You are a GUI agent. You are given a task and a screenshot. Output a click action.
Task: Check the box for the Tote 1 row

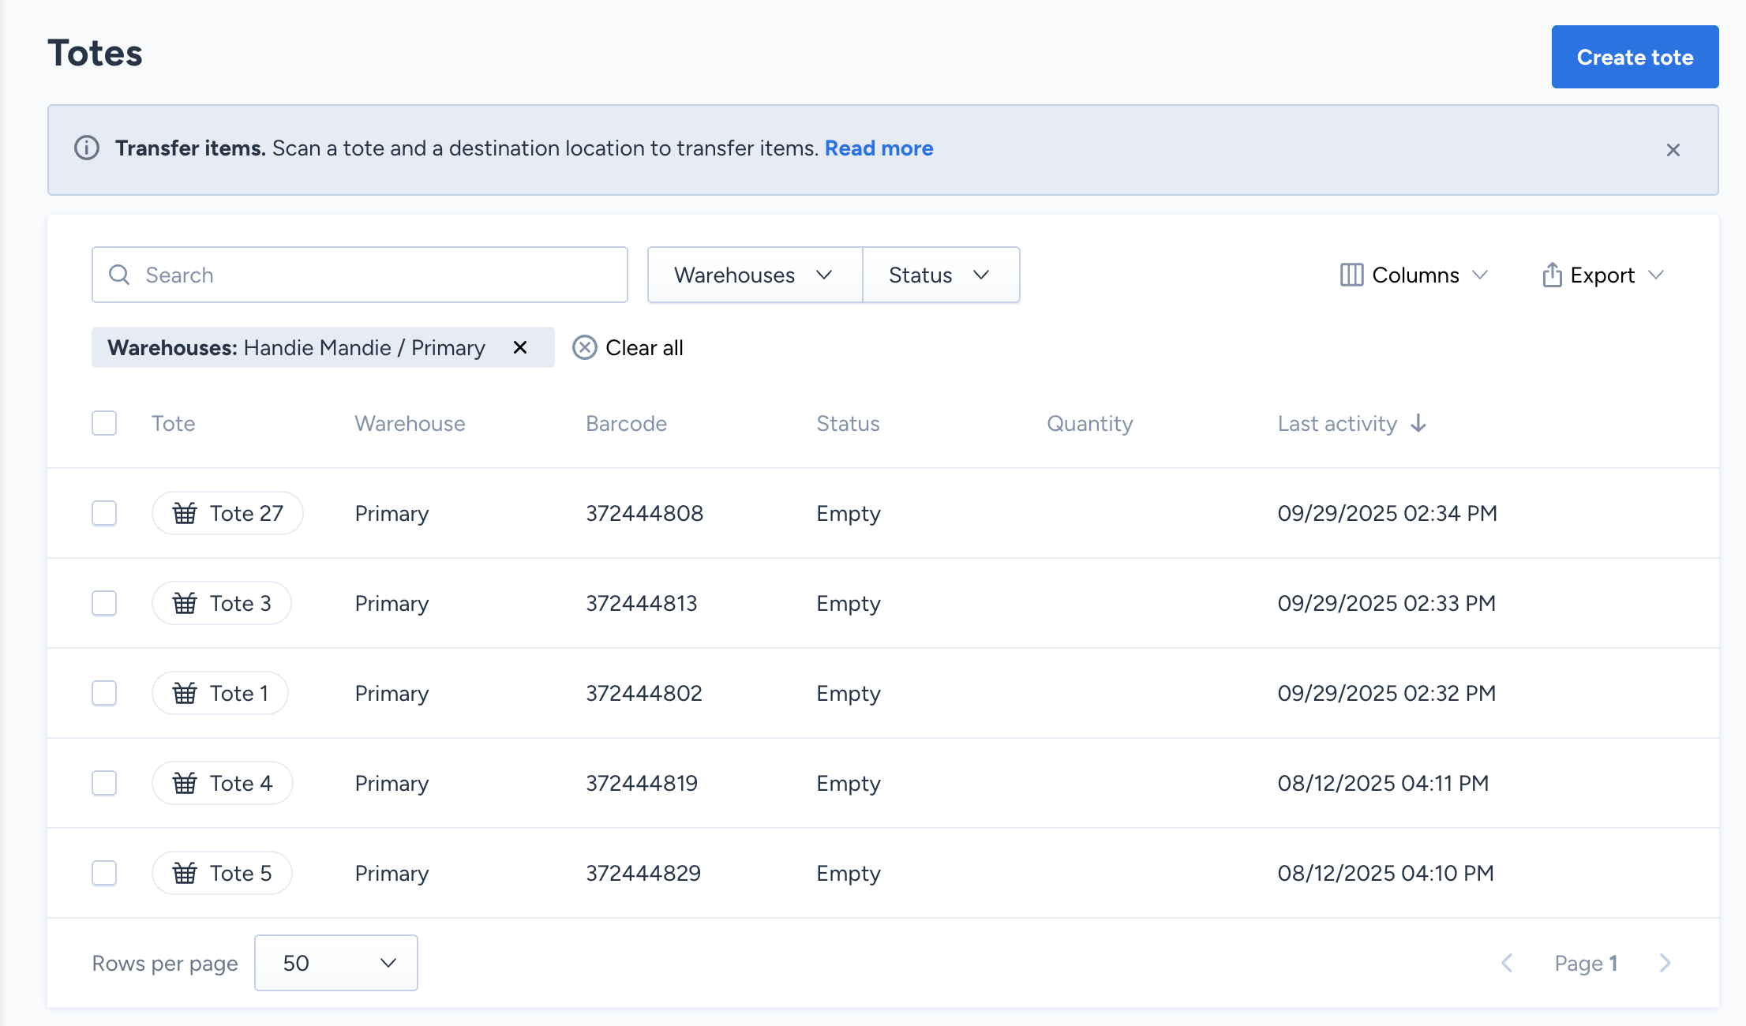(104, 693)
